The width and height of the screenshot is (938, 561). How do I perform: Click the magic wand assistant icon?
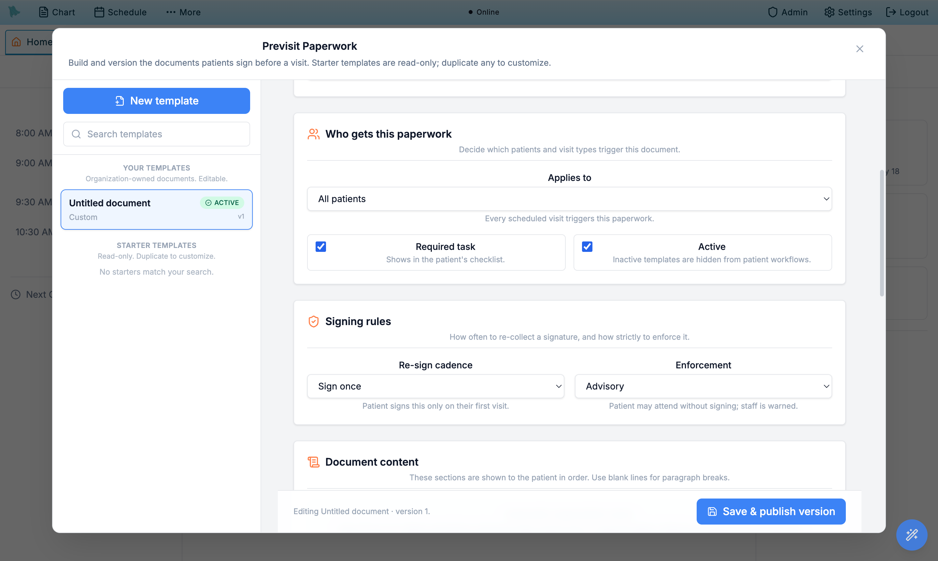coord(912,535)
